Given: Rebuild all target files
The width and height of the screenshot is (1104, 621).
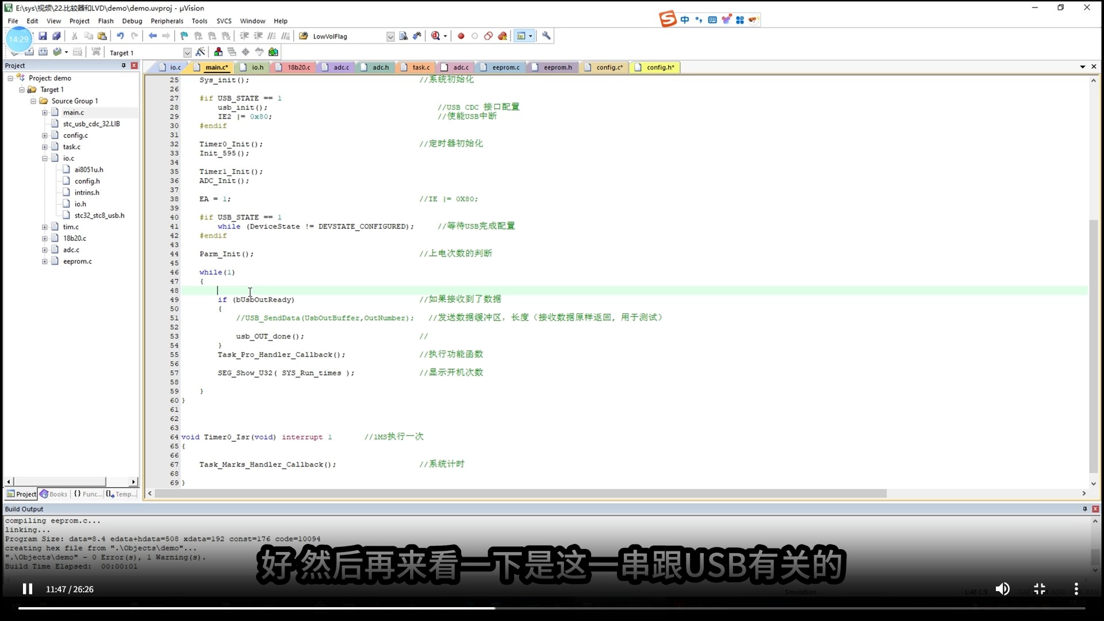Looking at the screenshot, I should (x=43, y=52).
